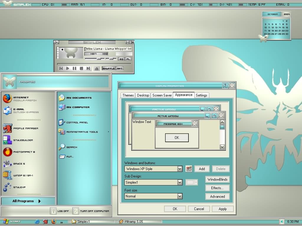Click the Add button
The width and height of the screenshot is (302, 226).
coord(202,169)
